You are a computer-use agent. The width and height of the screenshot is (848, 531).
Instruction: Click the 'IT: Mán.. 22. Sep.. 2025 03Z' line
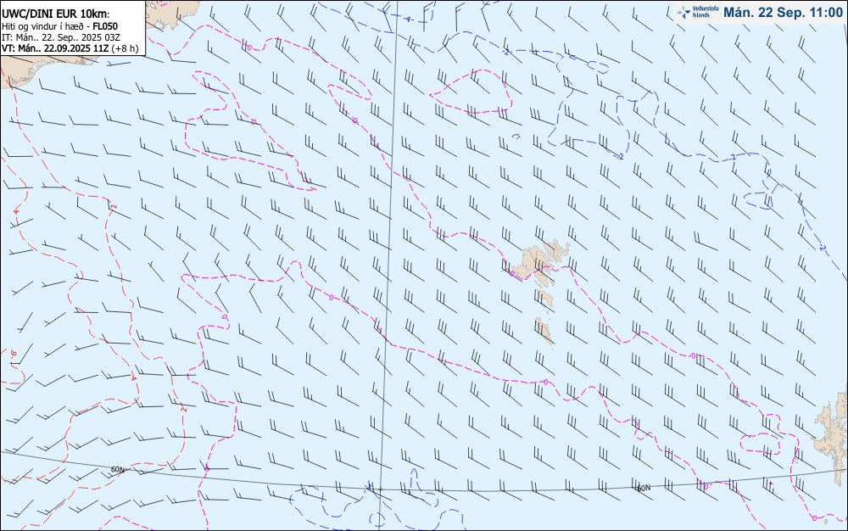(60, 37)
